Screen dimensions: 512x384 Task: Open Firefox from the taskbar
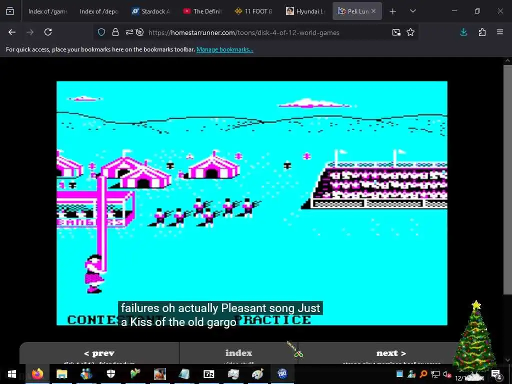(x=37, y=374)
